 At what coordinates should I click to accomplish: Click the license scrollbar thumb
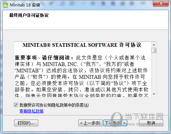154,50
